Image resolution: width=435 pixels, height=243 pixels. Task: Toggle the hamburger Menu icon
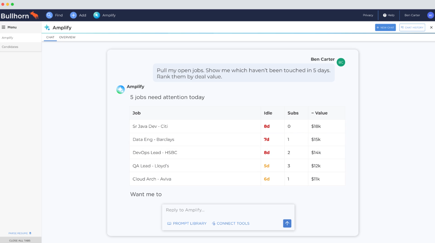pyautogui.click(x=4, y=27)
